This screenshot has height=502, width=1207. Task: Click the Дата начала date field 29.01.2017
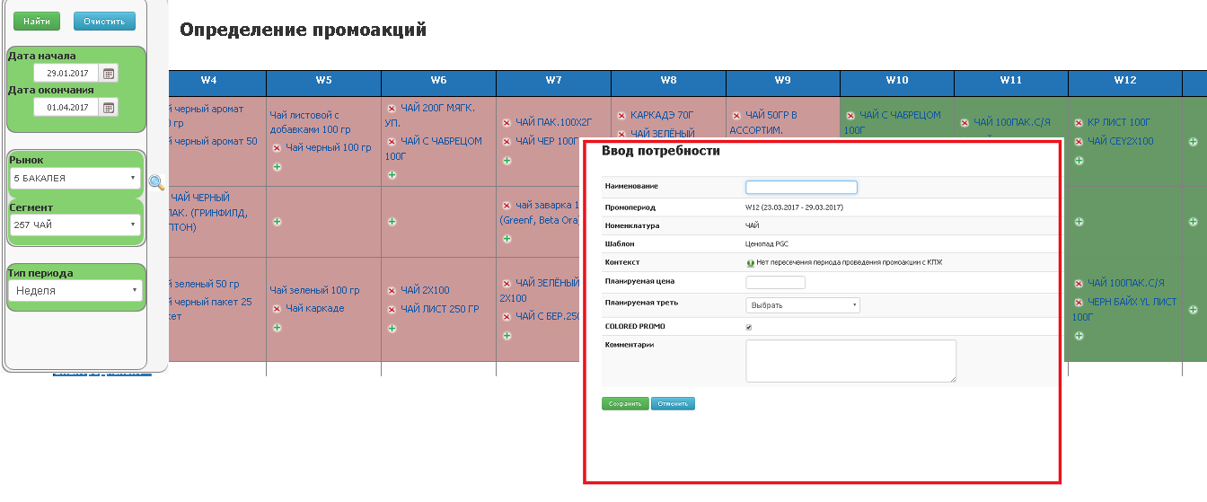[x=66, y=74]
